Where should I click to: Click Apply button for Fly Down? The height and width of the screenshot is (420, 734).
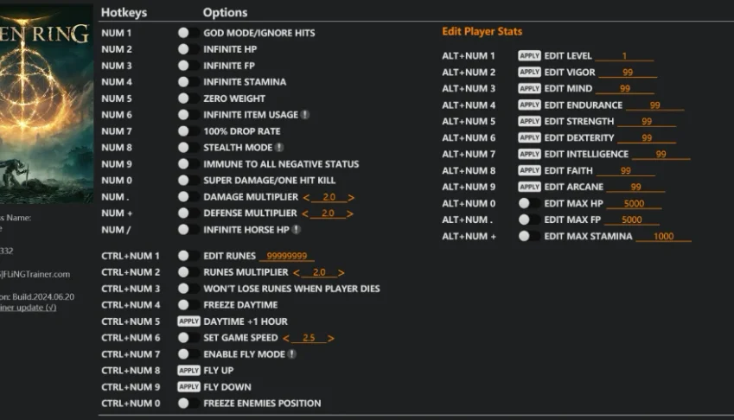(x=188, y=387)
